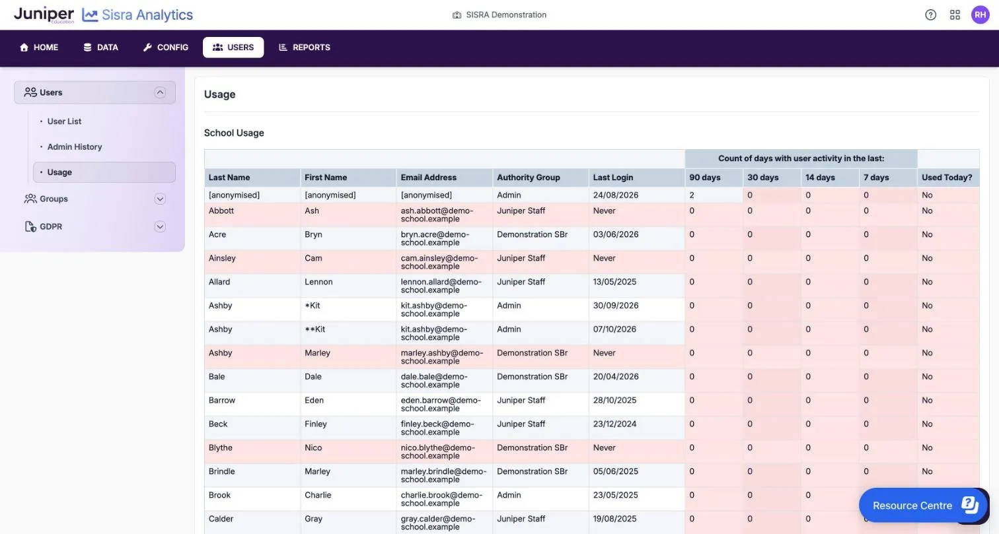This screenshot has height=534, width=999.
Task: Open the REPORTS tab
Action: pyautogui.click(x=305, y=48)
